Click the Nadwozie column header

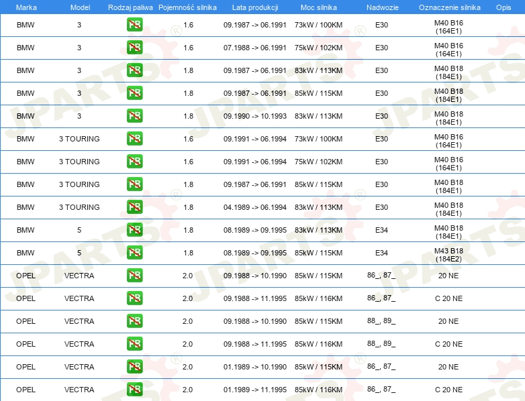point(383,7)
